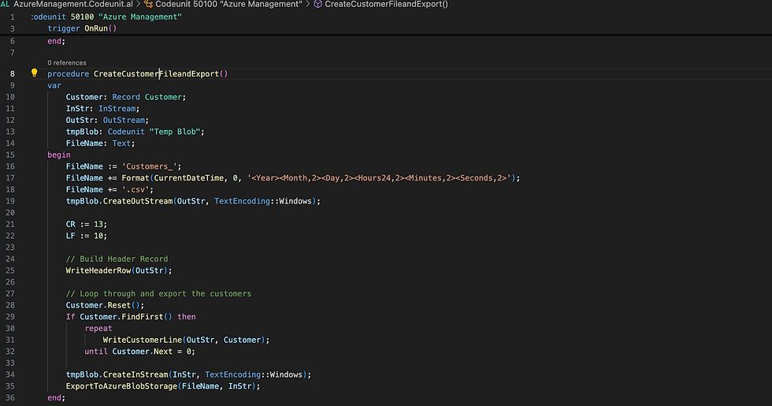Image resolution: width=772 pixels, height=406 pixels.
Task: Click the "end;" statement on line 36
Action: click(56, 398)
